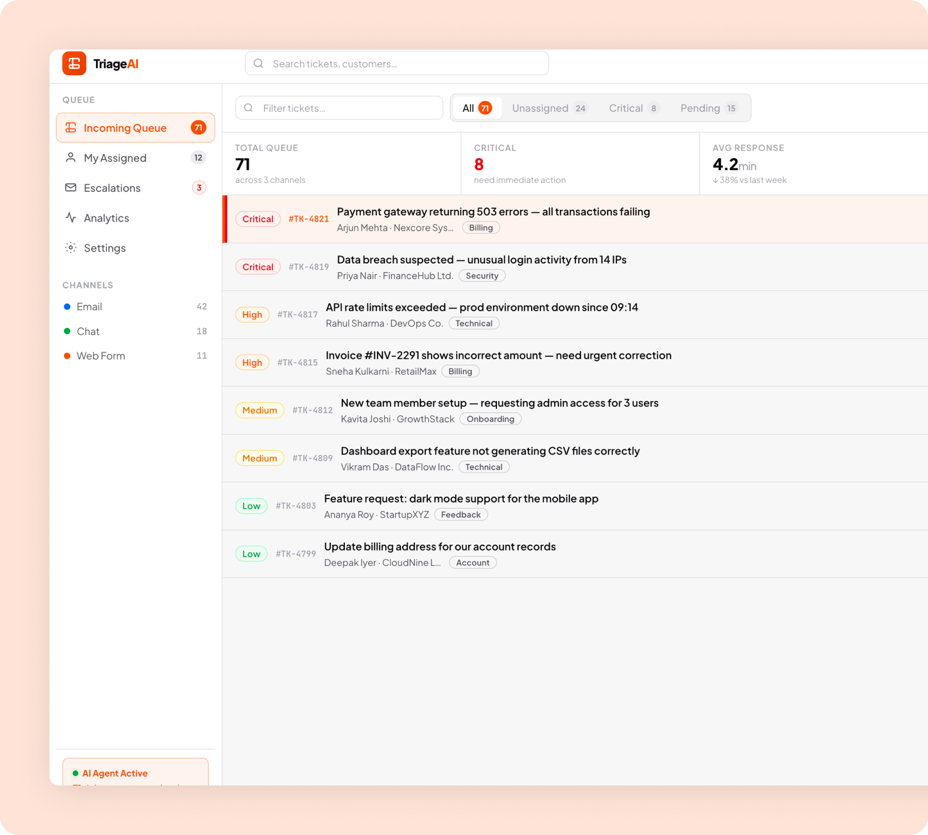Select the Incoming Queue sidebar icon

pyautogui.click(x=71, y=127)
